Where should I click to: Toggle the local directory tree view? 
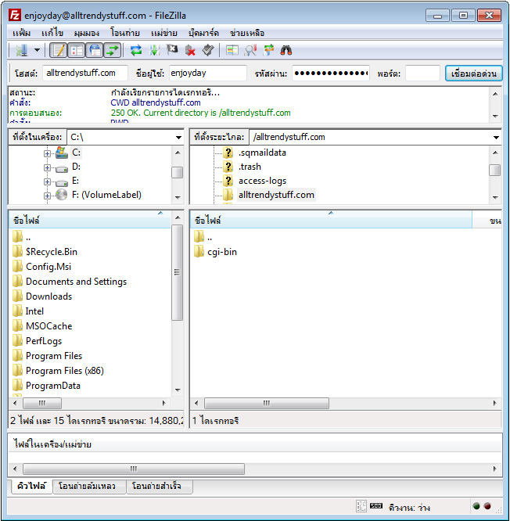tap(77, 51)
